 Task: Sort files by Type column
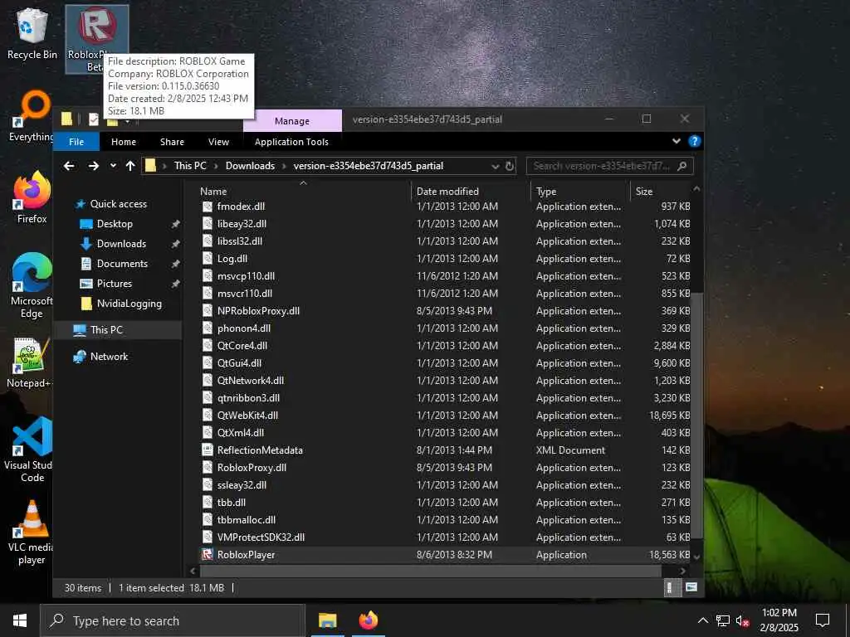coord(580,192)
